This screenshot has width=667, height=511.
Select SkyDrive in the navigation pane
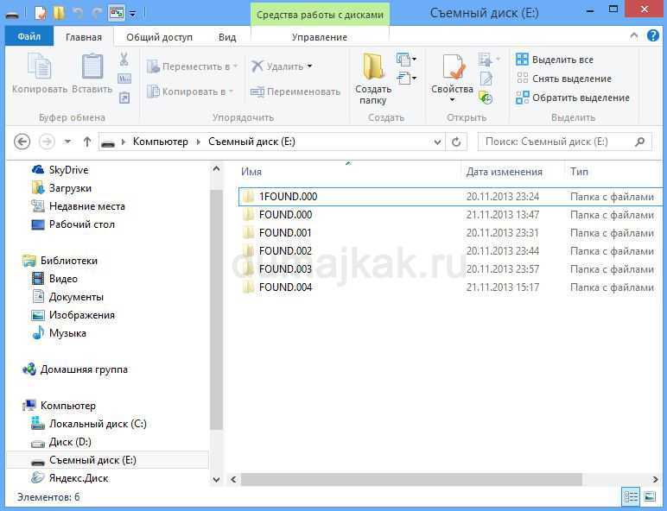pyautogui.click(x=60, y=170)
